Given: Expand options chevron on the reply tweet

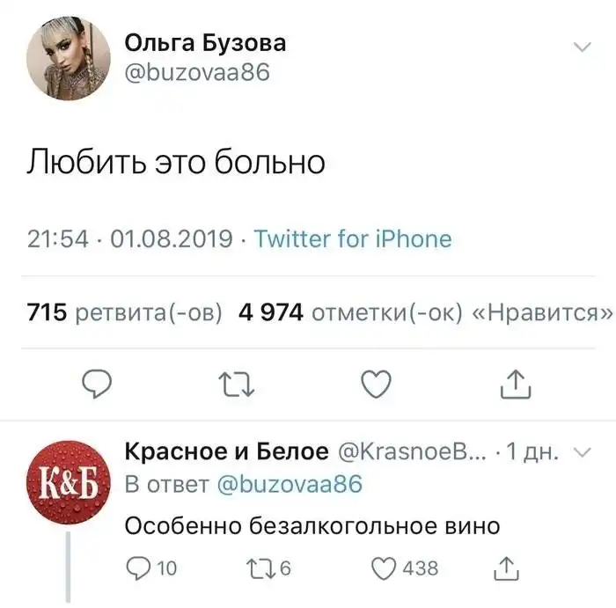Looking at the screenshot, I should coord(583,452).
